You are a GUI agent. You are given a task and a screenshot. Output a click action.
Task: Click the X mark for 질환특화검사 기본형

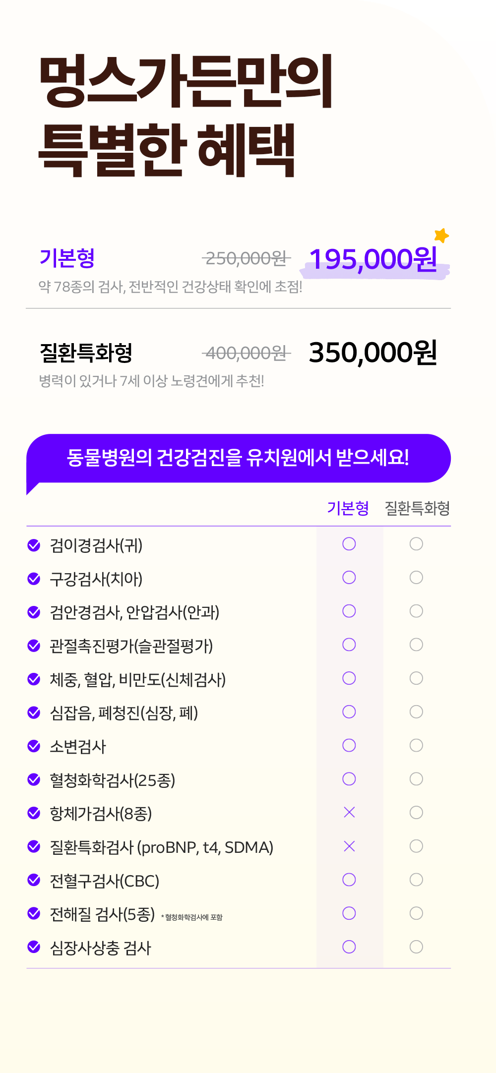(349, 846)
